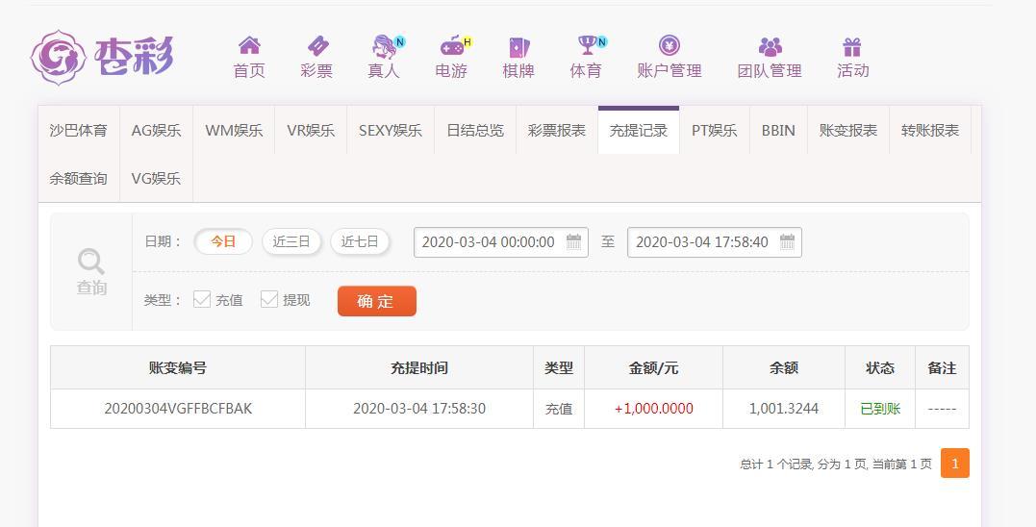Click the time 2020-03-04 17:58:30 cell
Image resolution: width=1036 pixels, height=527 pixels.
pos(419,409)
